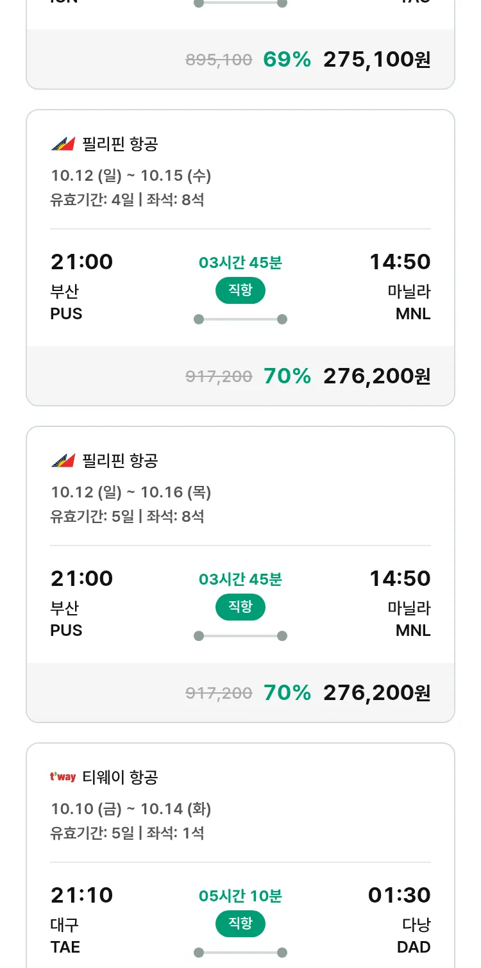The width and height of the screenshot is (481, 968).
Task: Click the route line under the TAE–DAD flight
Action: point(240,953)
